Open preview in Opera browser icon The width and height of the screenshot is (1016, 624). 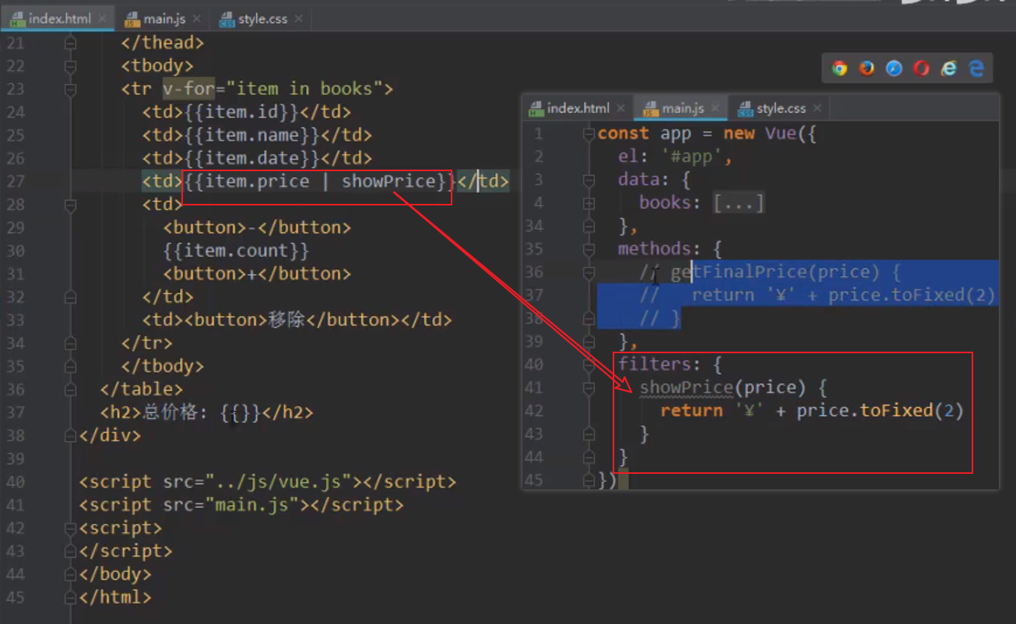click(x=921, y=68)
